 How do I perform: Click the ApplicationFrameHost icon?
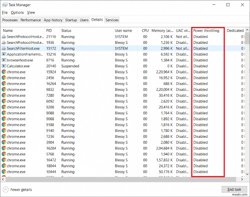click(x=5, y=54)
